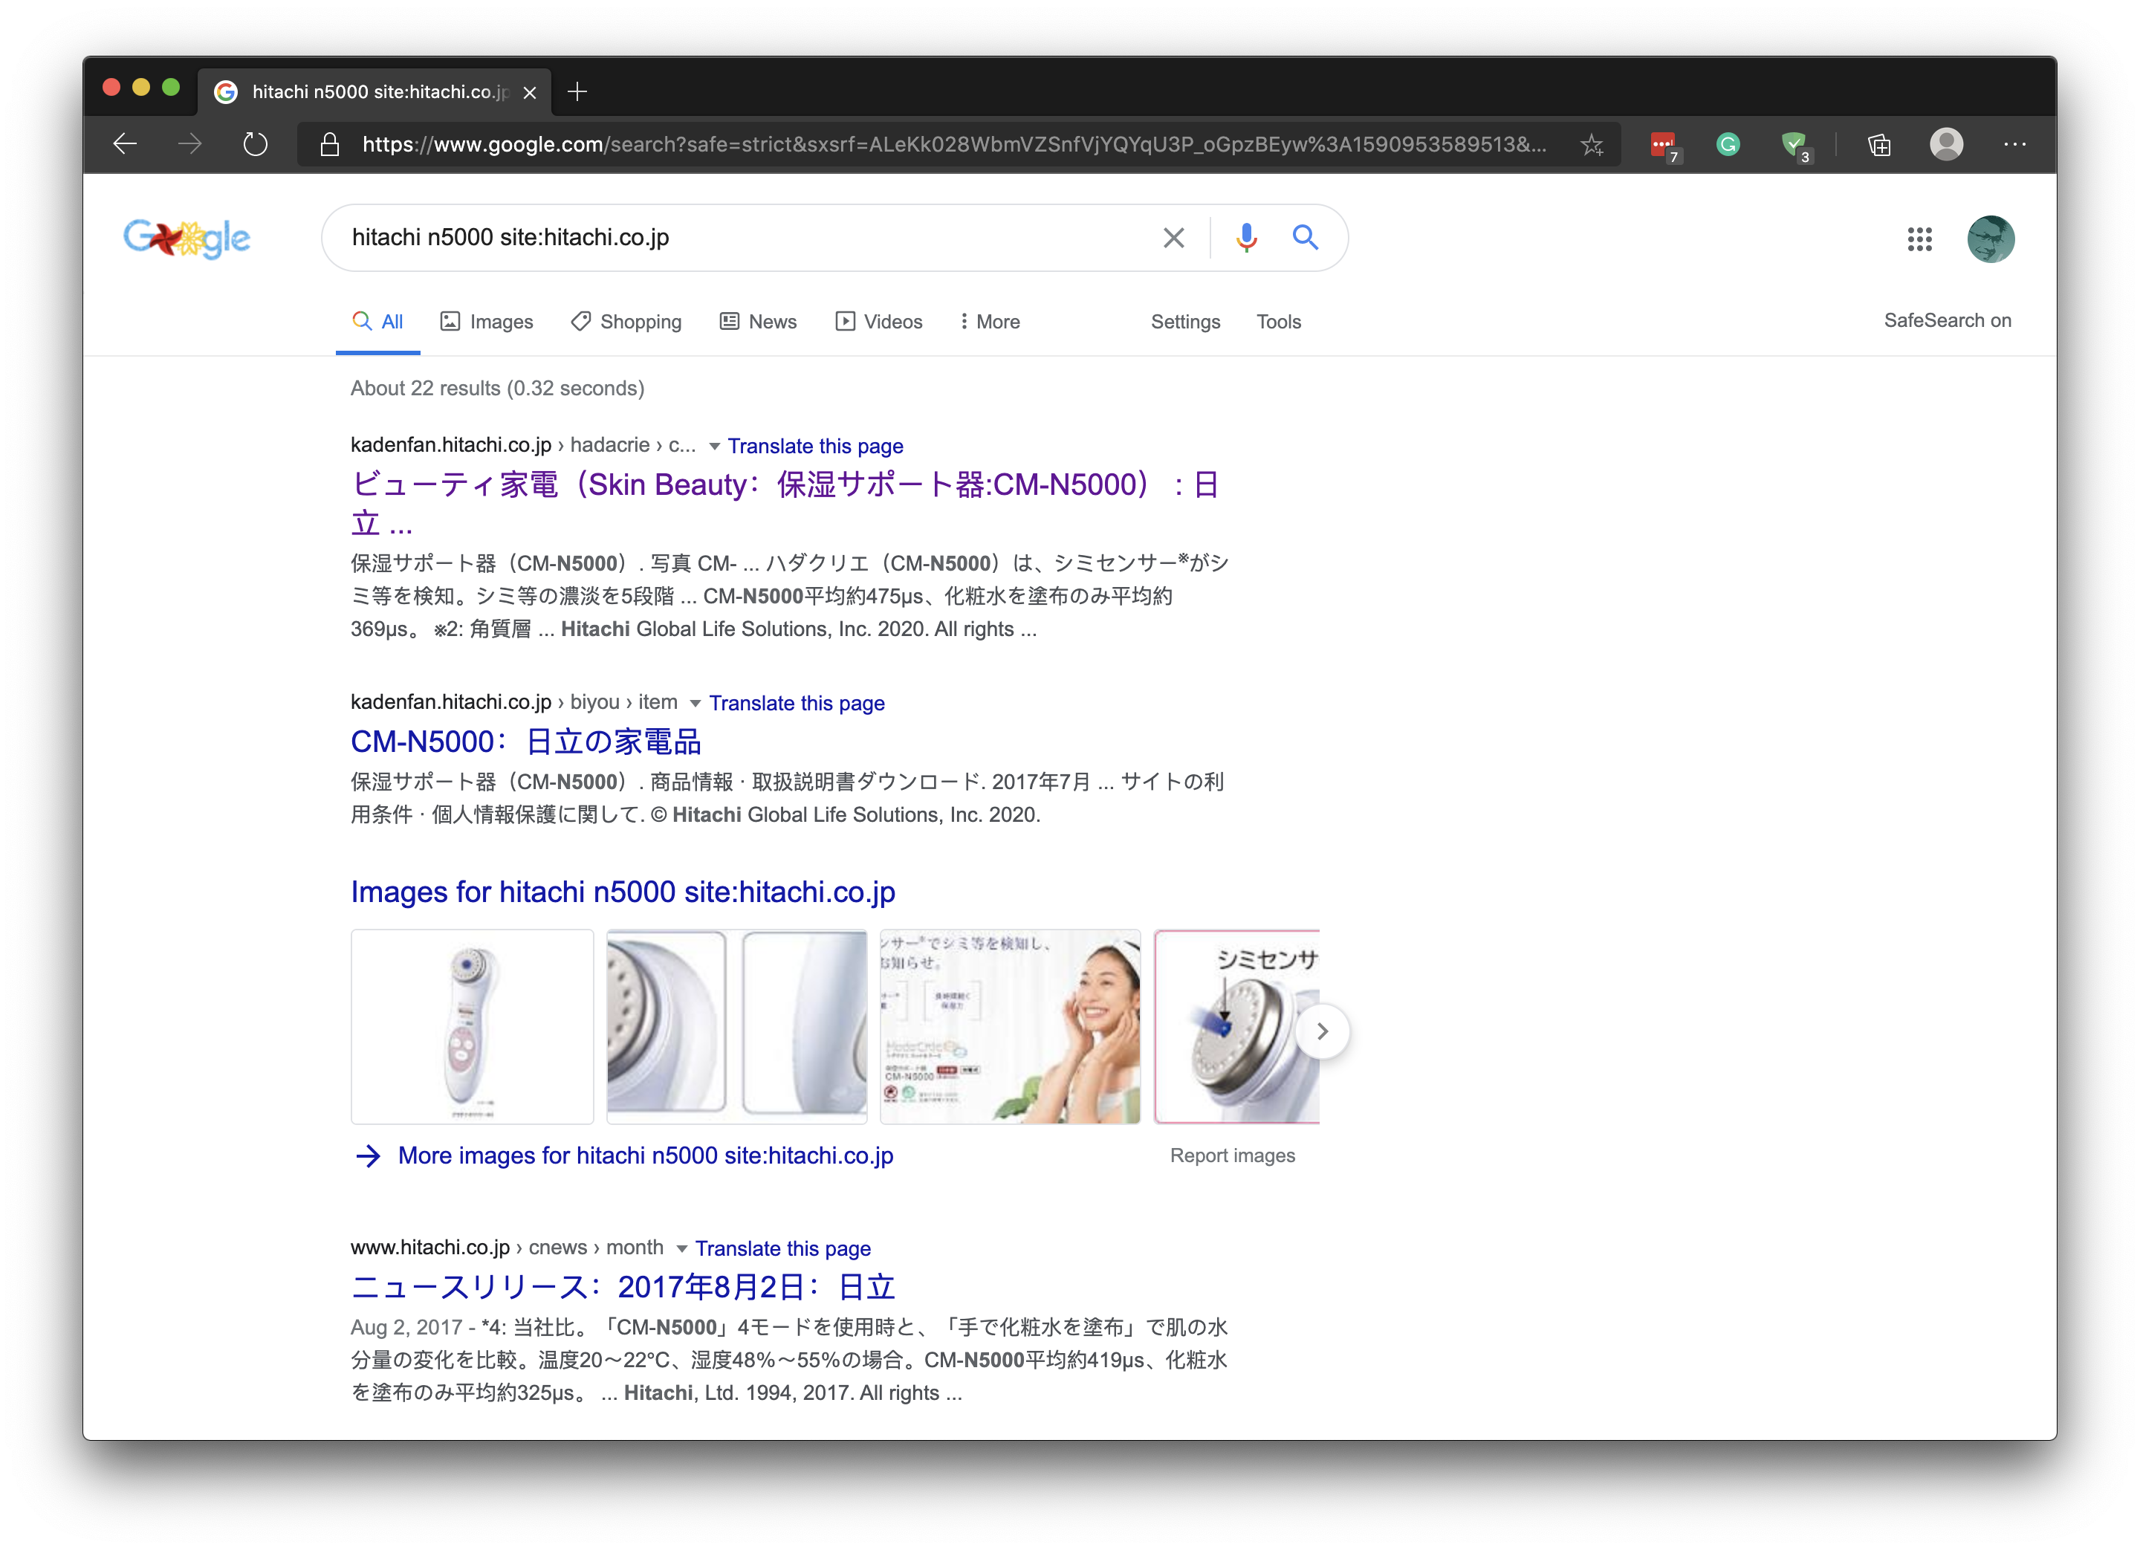Viewport: 2140px width, 1550px height.
Task: Translate the cnews month result page
Action: 783,1249
